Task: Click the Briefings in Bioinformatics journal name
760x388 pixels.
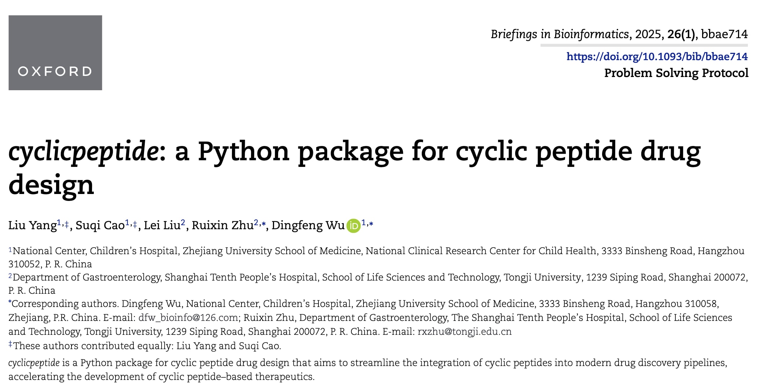Action: tap(560, 34)
